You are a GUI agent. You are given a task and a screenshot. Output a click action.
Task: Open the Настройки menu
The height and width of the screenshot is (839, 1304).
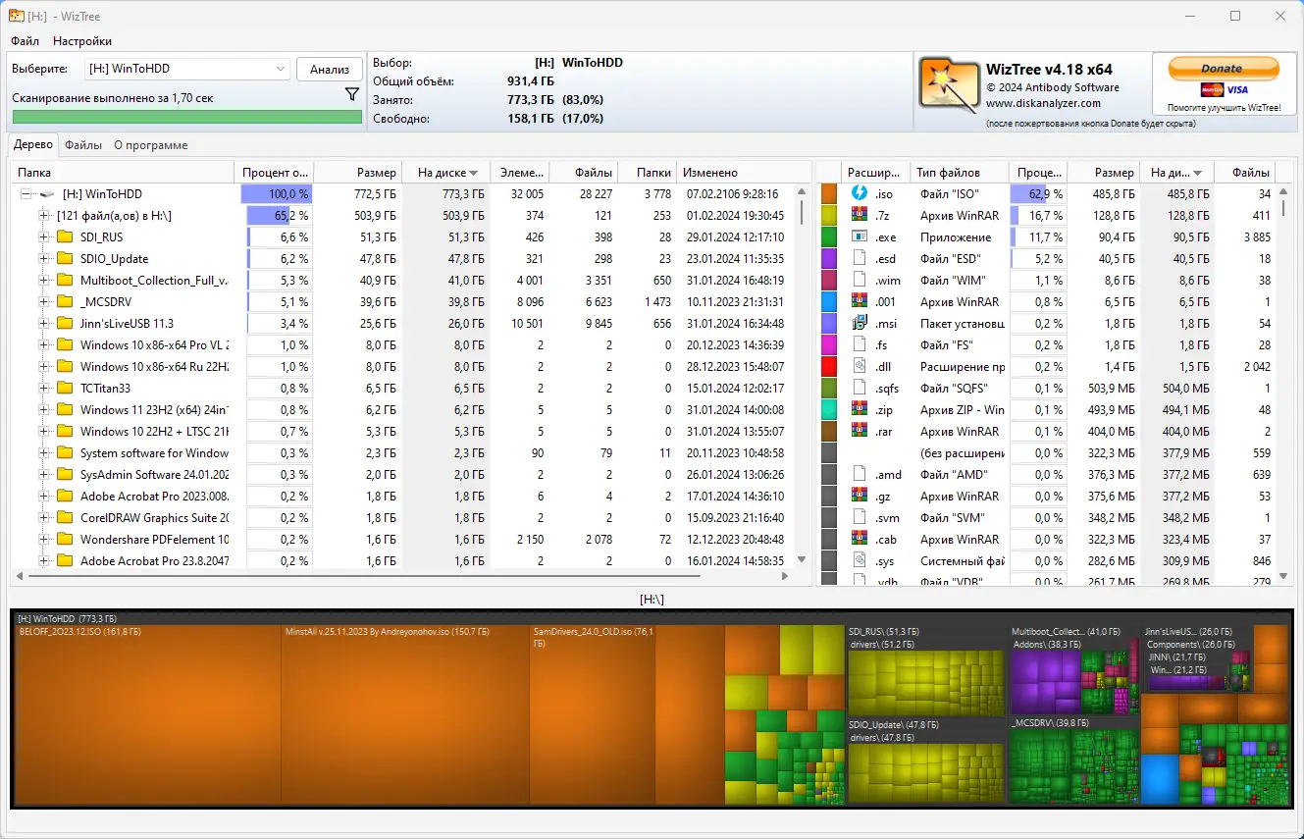pyautogui.click(x=82, y=41)
